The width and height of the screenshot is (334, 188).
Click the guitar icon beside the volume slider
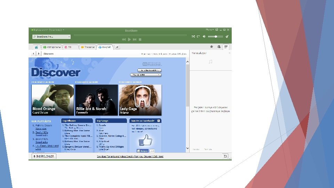point(227,37)
